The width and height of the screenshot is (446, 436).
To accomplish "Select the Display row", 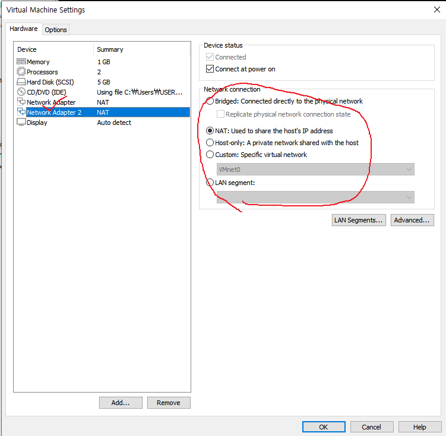I will (103, 123).
